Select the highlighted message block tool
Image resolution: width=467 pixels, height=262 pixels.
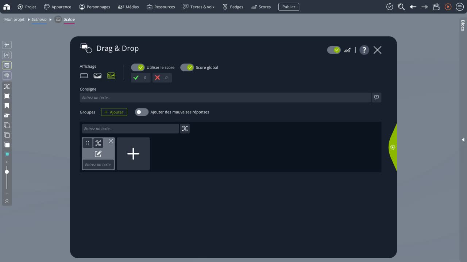coord(7,65)
